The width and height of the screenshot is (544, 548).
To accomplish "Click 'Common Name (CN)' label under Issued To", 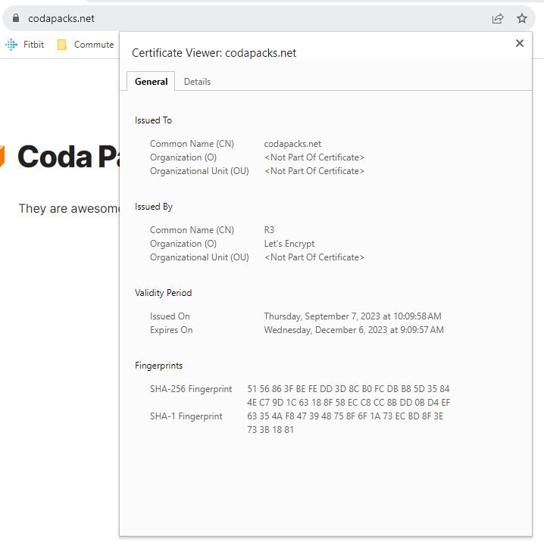I will (192, 144).
